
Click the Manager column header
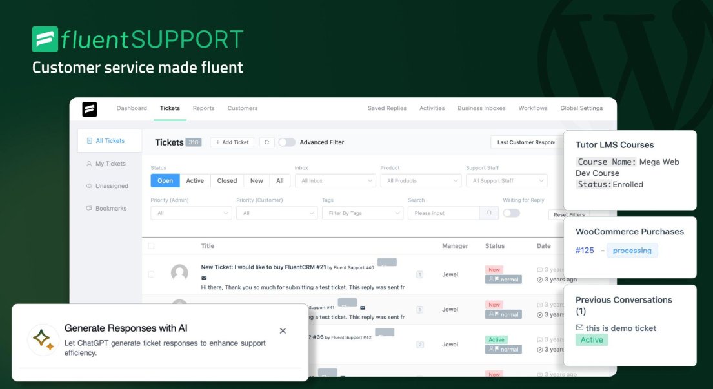click(455, 246)
